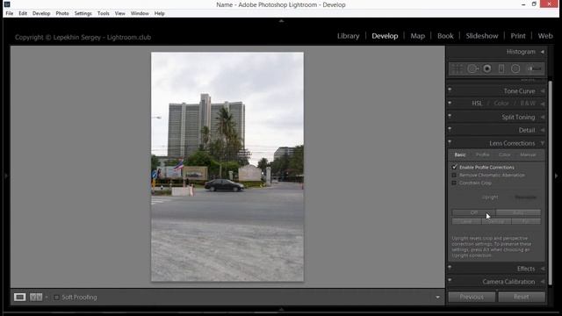The width and height of the screenshot is (562, 316).
Task: Hide the right panel group arrow
Action: [x=556, y=176]
